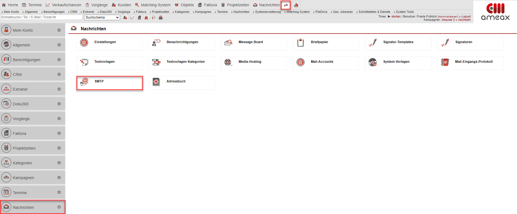Click the Adressbuch house icon

(x=156, y=82)
